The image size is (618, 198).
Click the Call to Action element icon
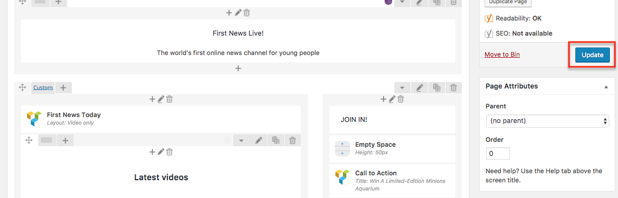click(342, 177)
